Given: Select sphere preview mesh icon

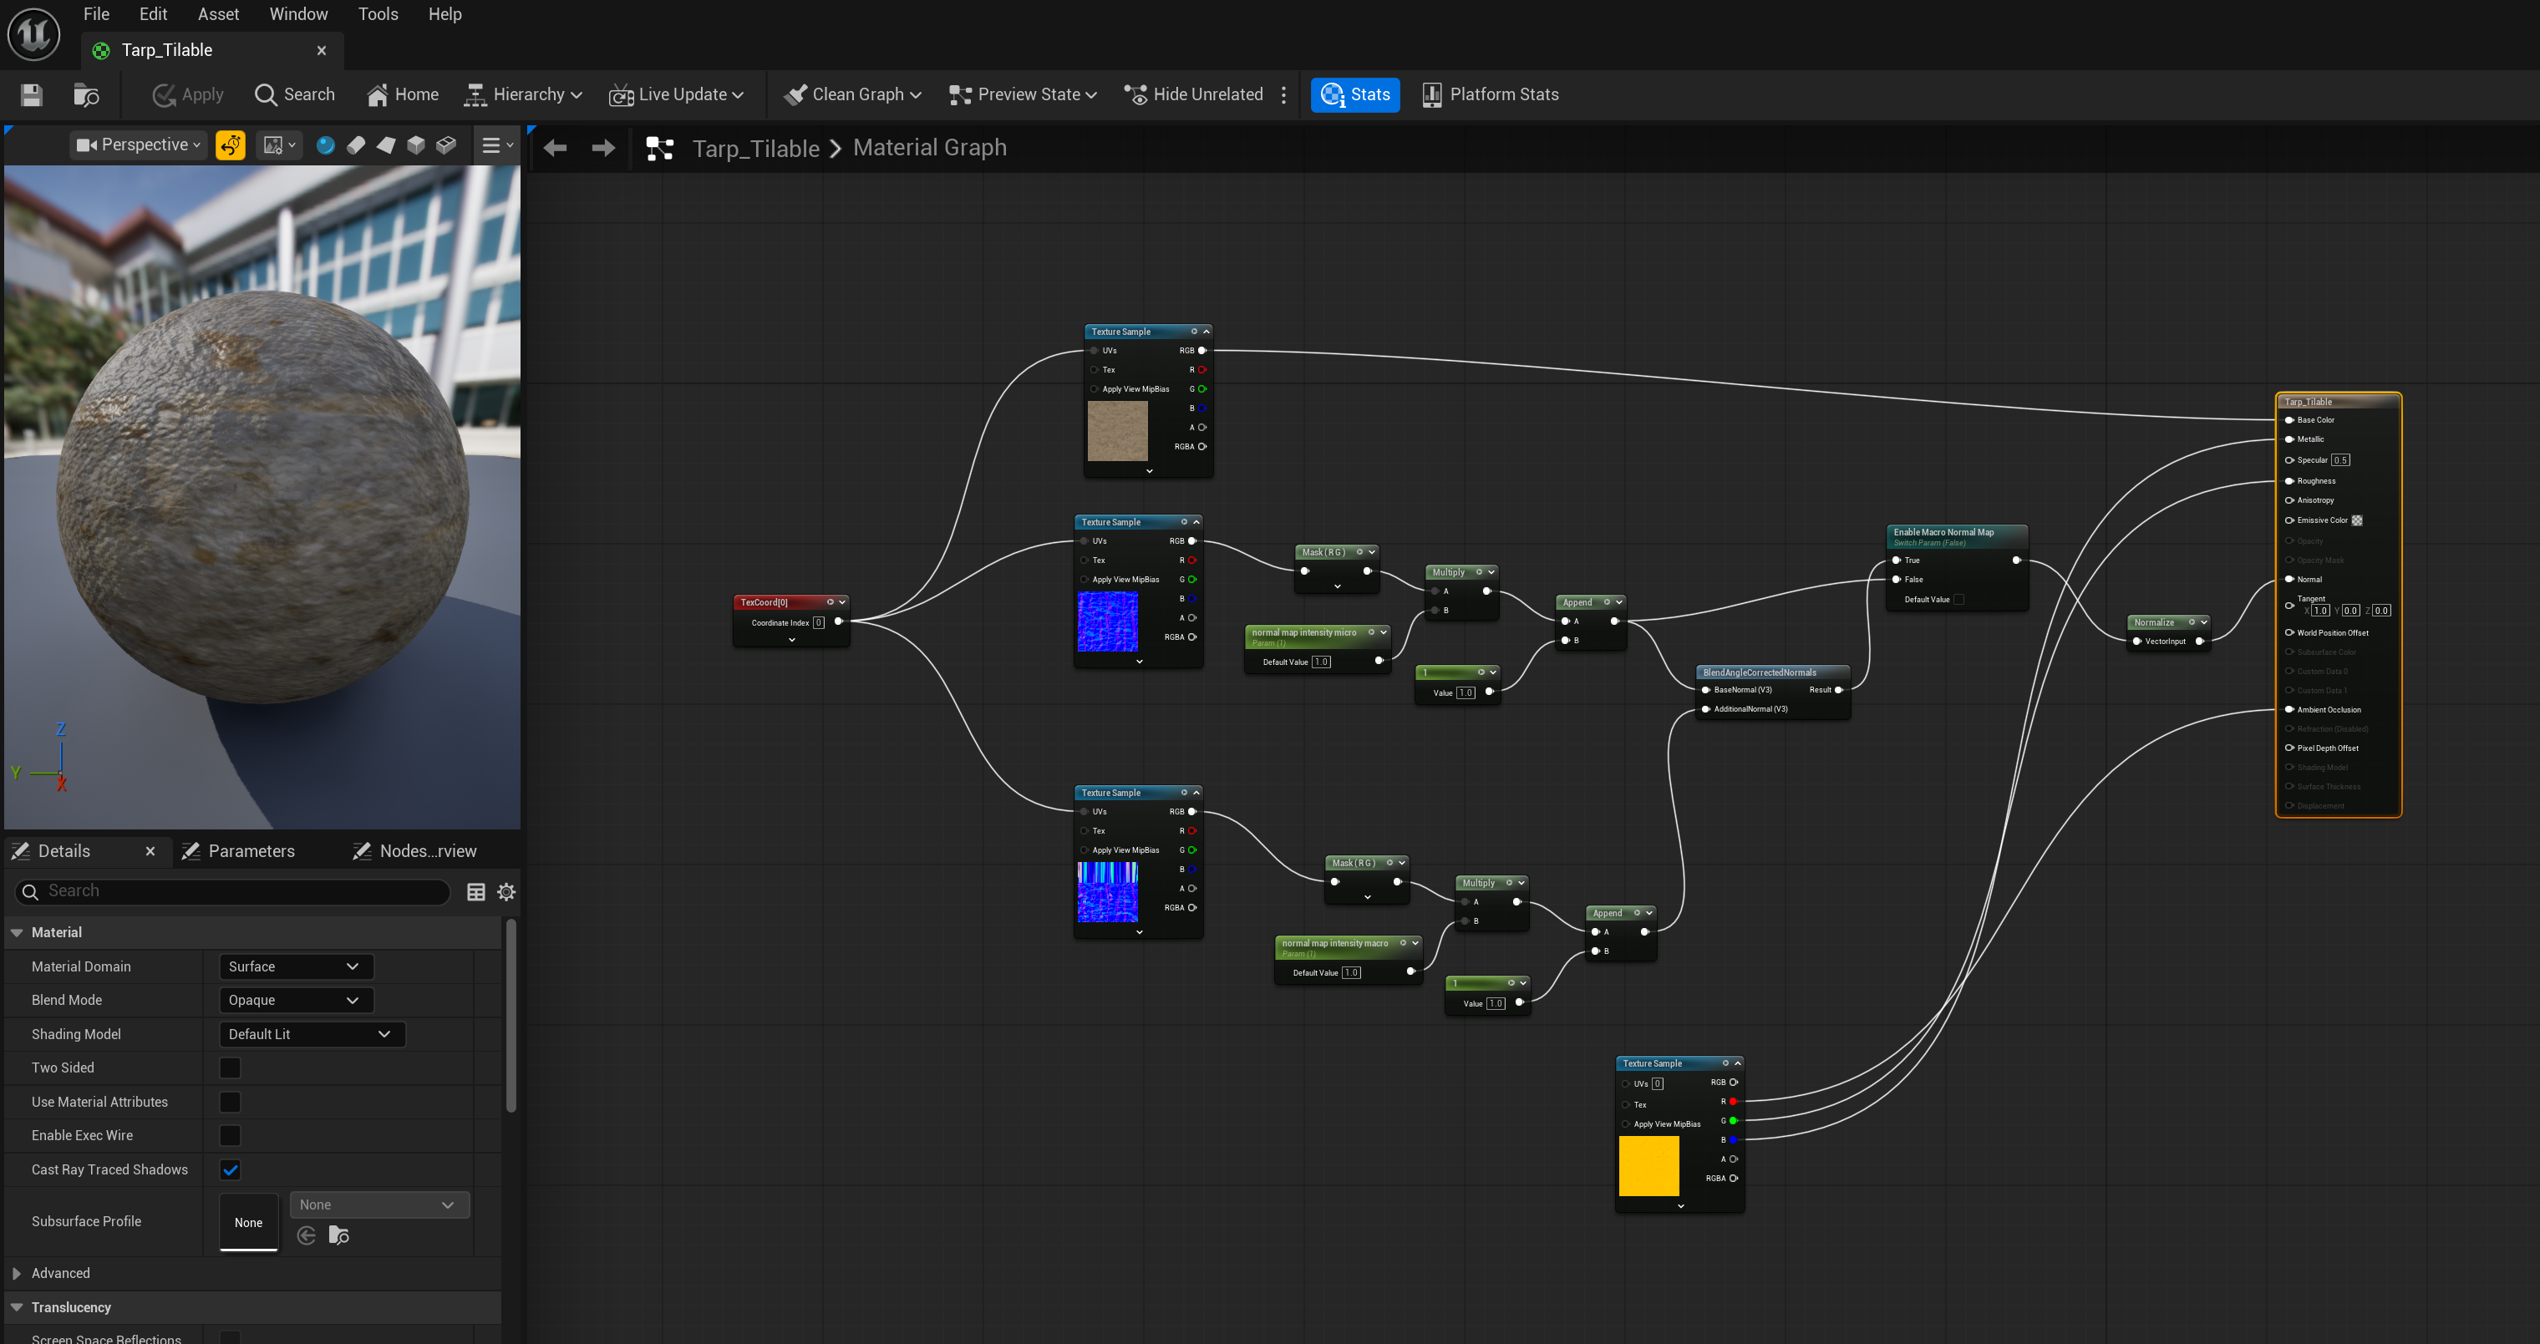Looking at the screenshot, I should click(325, 145).
